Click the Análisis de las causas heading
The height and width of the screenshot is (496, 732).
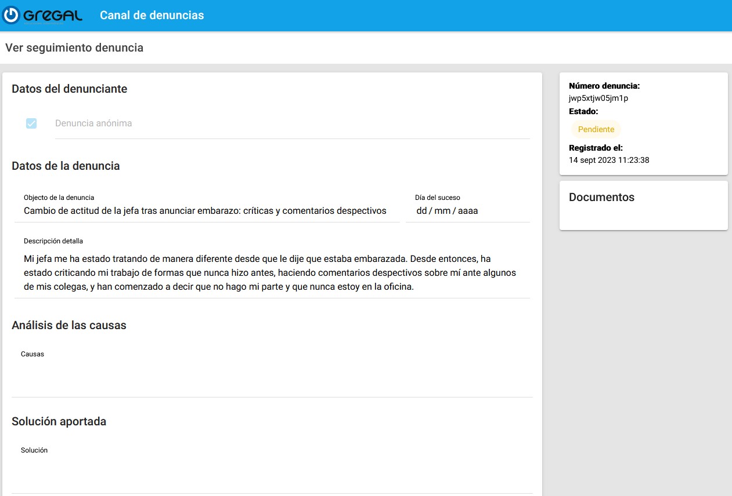[x=69, y=325]
